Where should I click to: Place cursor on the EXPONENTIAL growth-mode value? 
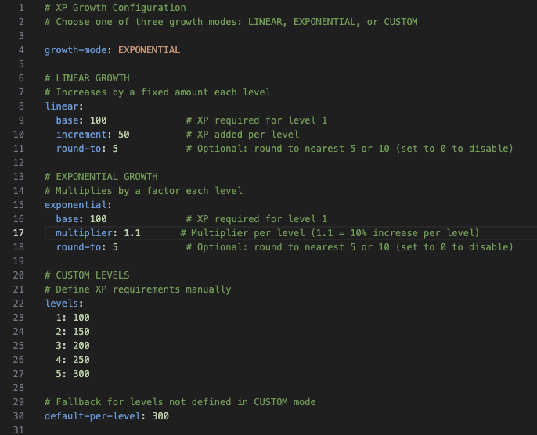149,50
